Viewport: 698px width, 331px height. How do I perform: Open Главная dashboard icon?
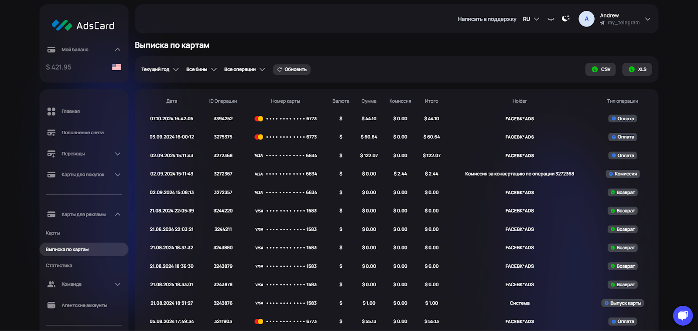pyautogui.click(x=51, y=111)
